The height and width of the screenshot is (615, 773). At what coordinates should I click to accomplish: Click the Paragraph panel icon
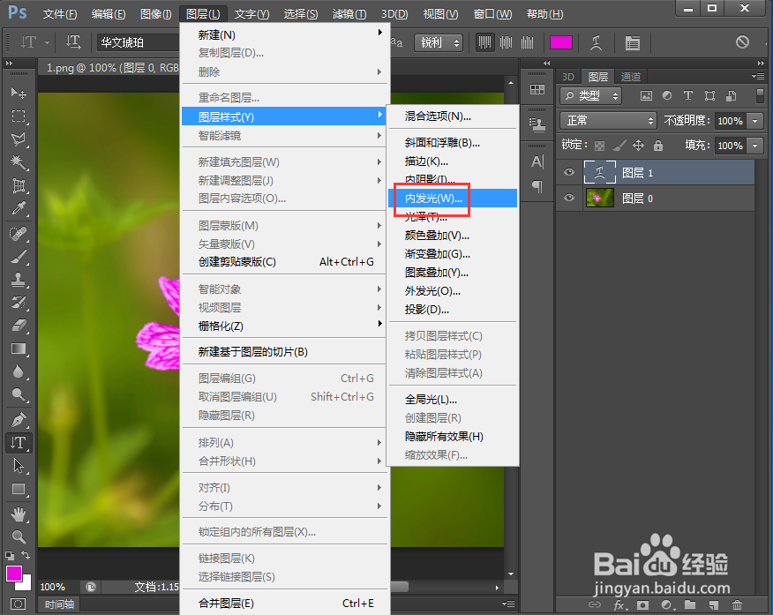537,184
